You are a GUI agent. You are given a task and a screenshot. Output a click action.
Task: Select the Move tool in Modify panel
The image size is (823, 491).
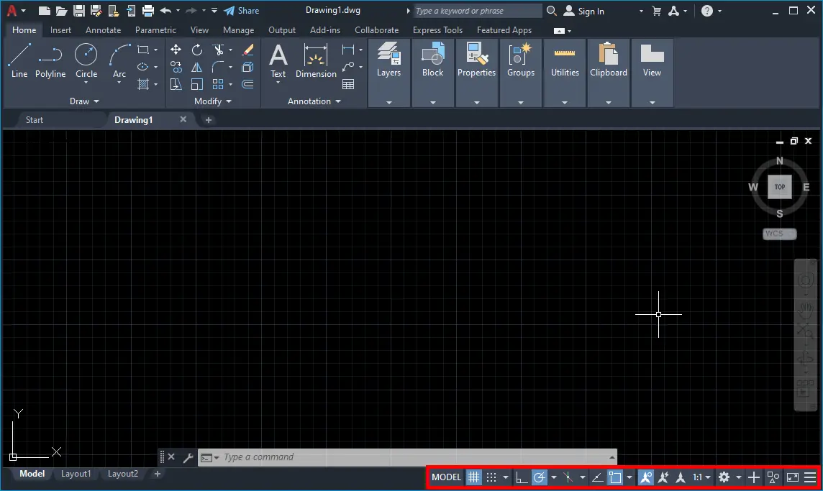[x=176, y=50]
